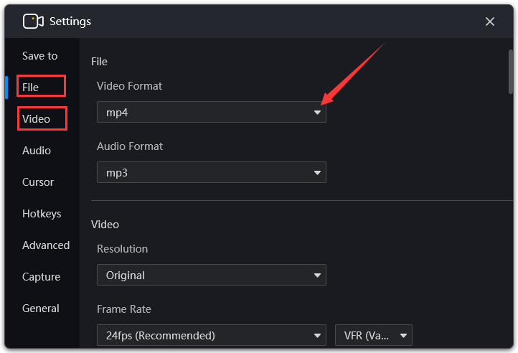Open the VFR frame rate mode dropdown

(x=374, y=335)
